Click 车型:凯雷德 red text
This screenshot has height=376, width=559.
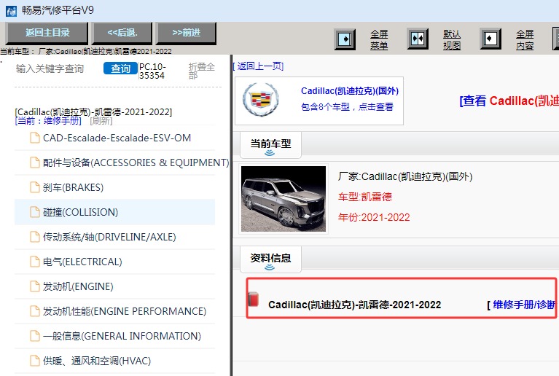pos(365,197)
